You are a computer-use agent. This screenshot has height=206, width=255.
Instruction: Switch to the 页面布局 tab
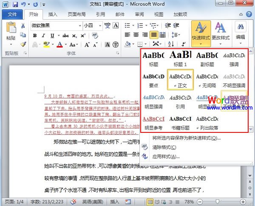[76, 14]
